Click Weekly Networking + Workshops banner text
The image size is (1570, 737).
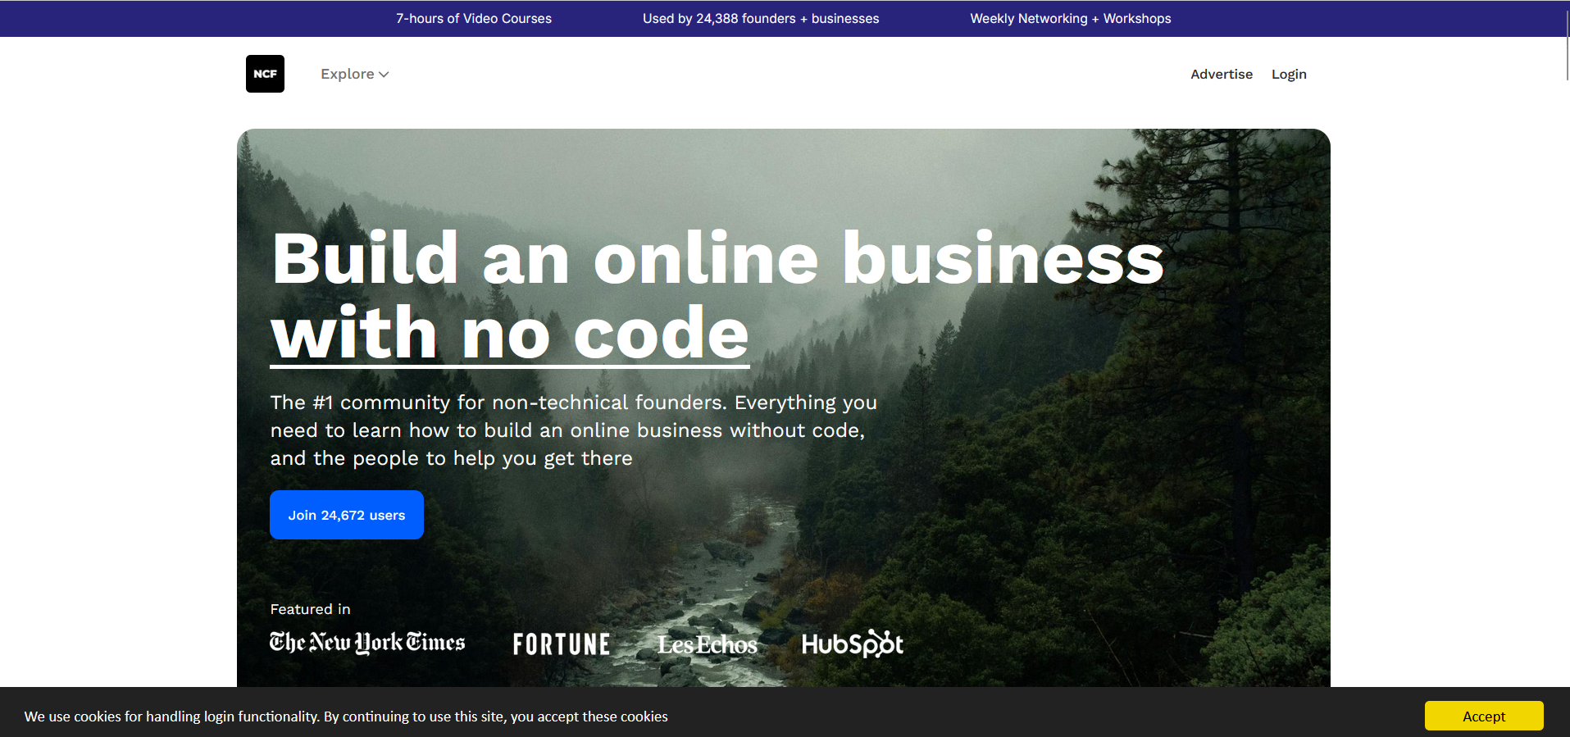pos(1071,18)
